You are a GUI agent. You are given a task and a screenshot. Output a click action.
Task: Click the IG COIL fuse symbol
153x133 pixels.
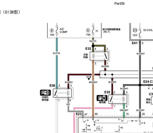click(140, 33)
